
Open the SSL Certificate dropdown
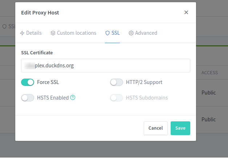coord(106,66)
